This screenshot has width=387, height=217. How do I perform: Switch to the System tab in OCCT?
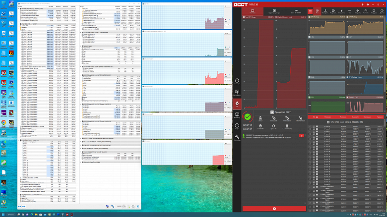point(252,11)
